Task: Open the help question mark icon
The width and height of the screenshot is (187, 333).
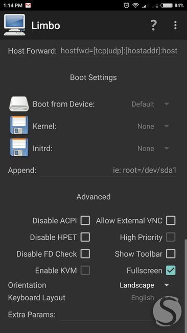Action: click(x=153, y=25)
